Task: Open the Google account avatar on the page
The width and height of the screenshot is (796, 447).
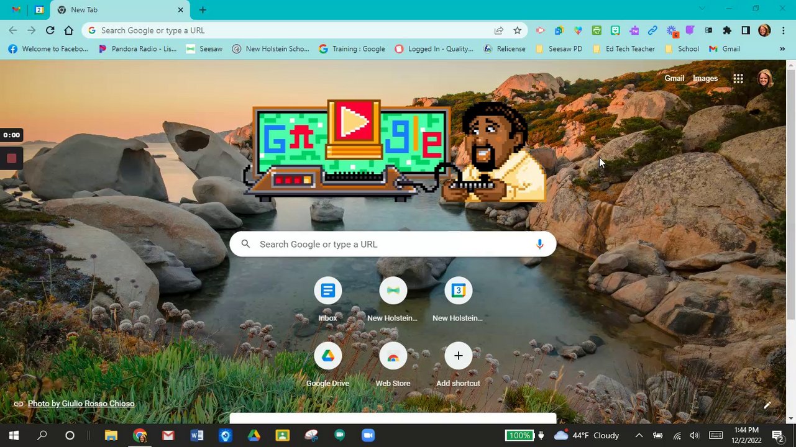Action: click(765, 78)
